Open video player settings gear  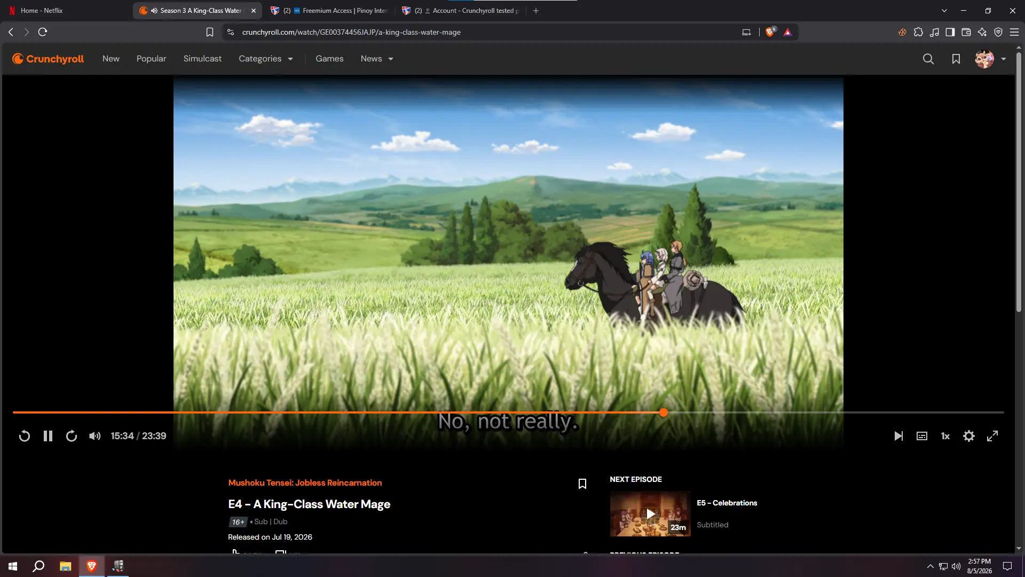[969, 436]
